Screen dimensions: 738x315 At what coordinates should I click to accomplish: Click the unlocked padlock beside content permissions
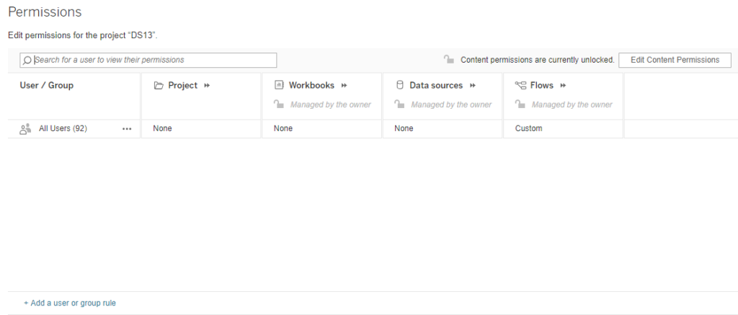[x=448, y=60]
